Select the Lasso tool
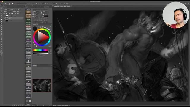190x107 pixels. [1, 12]
